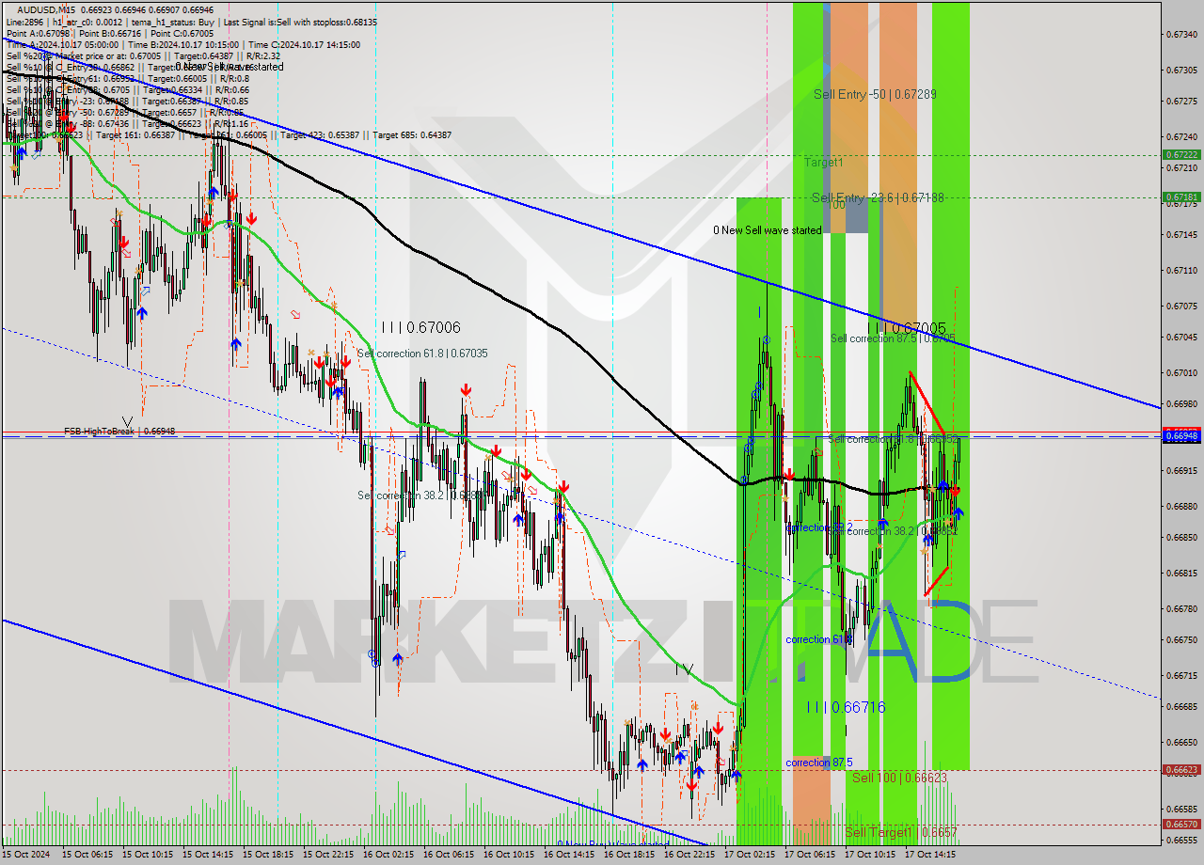Click the 0.66815 price axis label

coord(1181,573)
